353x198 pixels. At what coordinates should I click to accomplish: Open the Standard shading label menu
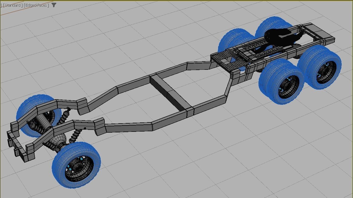click(x=12, y=5)
